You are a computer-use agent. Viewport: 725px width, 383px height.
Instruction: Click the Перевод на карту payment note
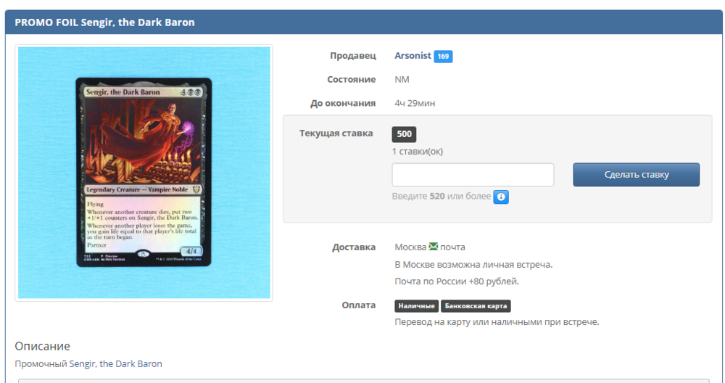(x=497, y=322)
